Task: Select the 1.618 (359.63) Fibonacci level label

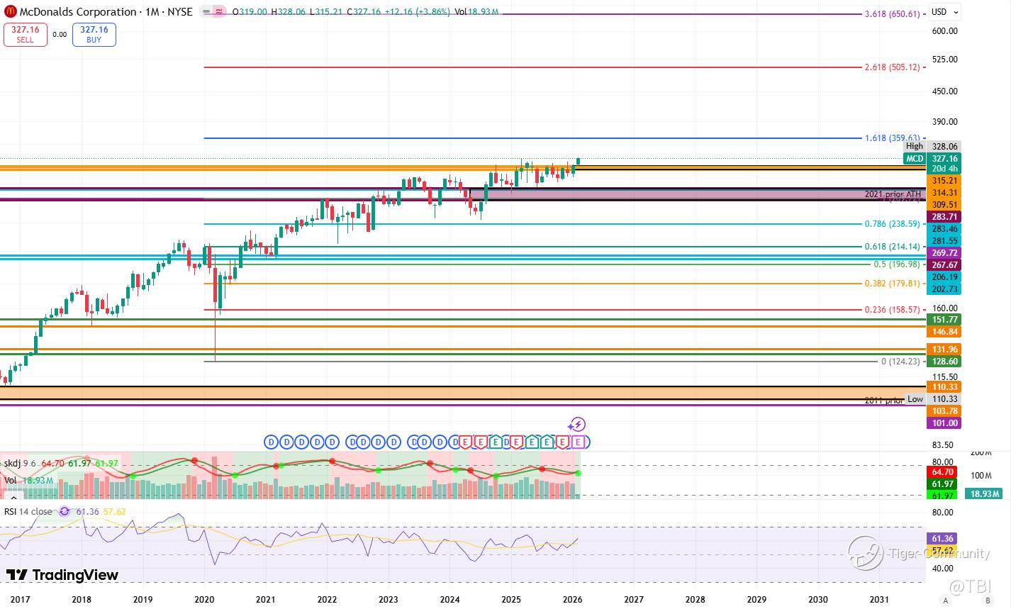Action: click(892, 138)
